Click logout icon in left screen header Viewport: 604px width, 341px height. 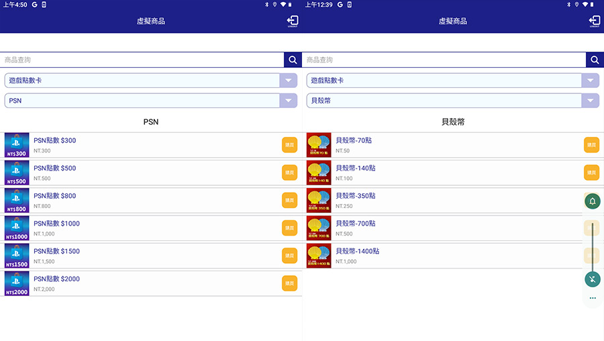coord(293,21)
